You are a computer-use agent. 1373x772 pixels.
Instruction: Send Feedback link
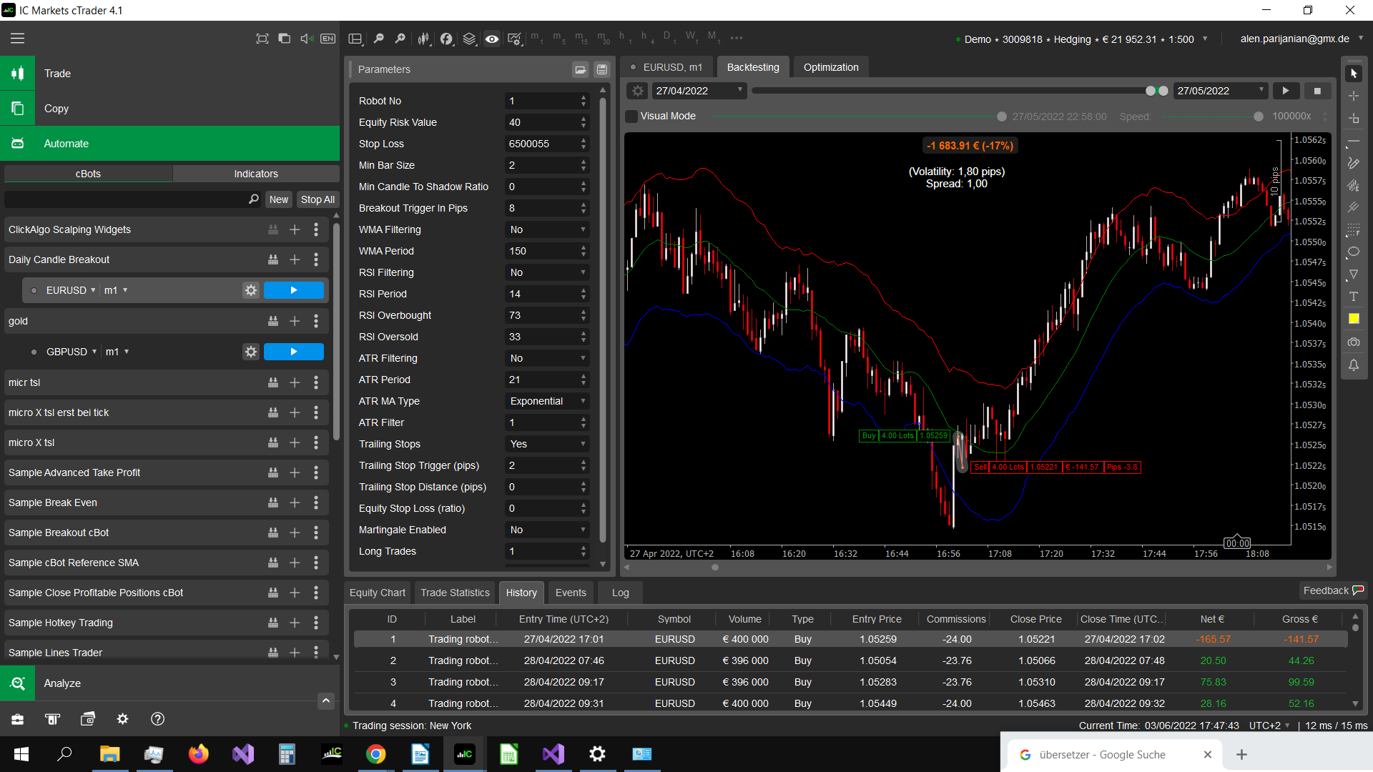(1334, 590)
